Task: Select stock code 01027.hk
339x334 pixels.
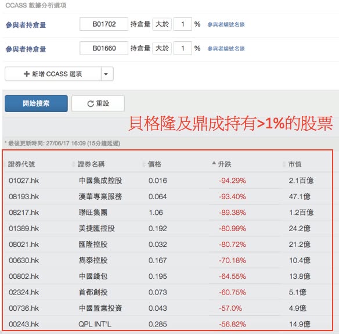Action: (x=24, y=181)
